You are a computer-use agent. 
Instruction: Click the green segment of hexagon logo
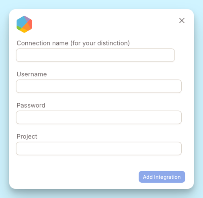pos(18,28)
